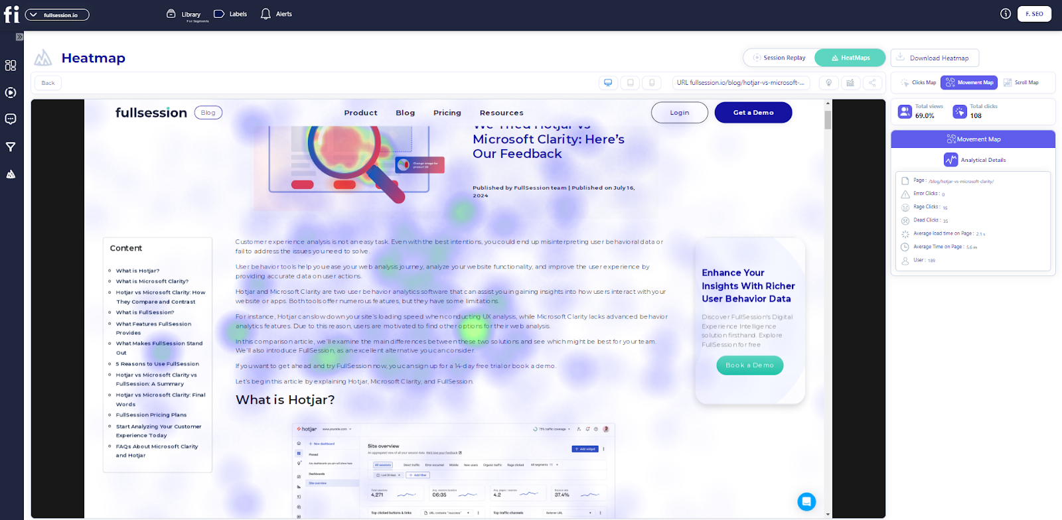The width and height of the screenshot is (1062, 520).
Task: Click the Movement Map panel header
Action: tap(973, 139)
